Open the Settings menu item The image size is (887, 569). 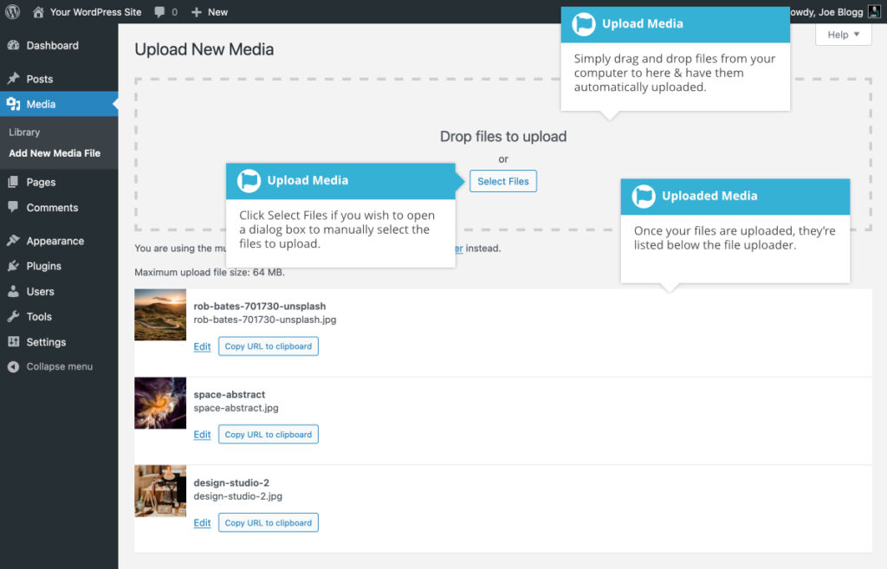[x=46, y=342]
